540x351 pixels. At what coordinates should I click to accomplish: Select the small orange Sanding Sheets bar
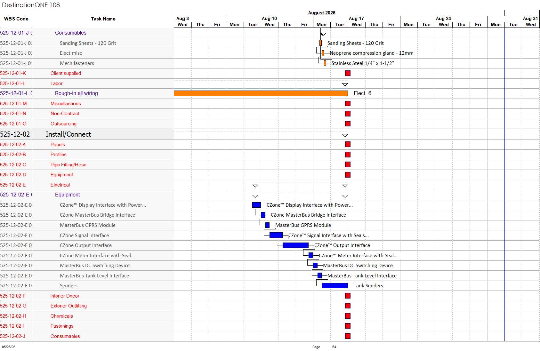coord(320,43)
